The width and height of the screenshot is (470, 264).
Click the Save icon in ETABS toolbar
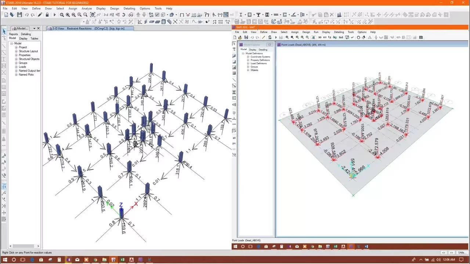tap(19, 15)
